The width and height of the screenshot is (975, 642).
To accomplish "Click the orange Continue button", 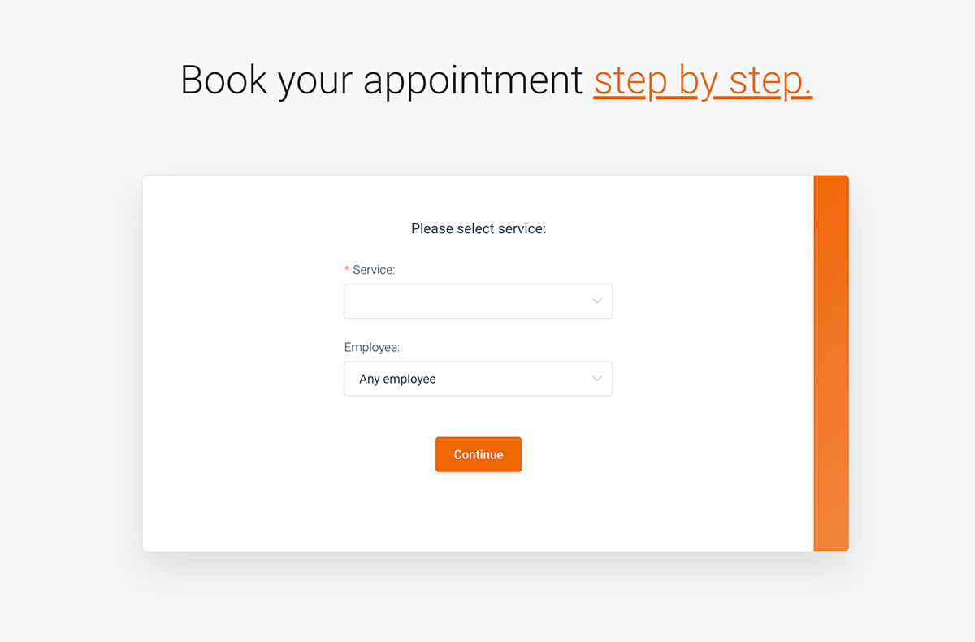I will coord(479,454).
